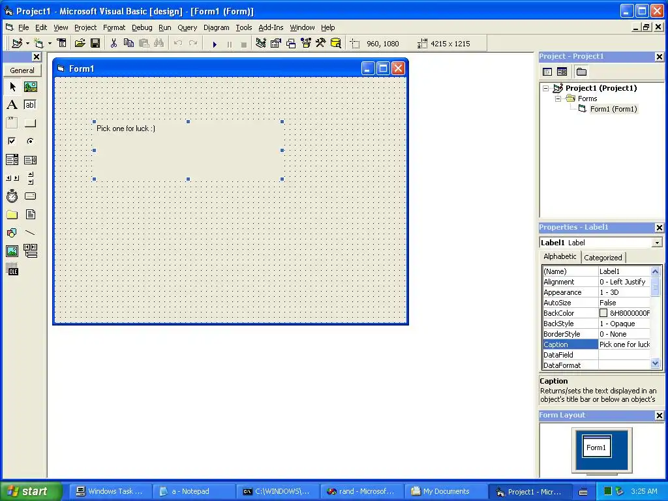This screenshot has width=668, height=501.
Task: Select the Line control tool
Action: click(x=30, y=233)
